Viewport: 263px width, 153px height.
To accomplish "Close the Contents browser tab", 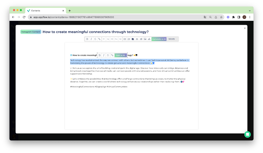I will [63, 11].
